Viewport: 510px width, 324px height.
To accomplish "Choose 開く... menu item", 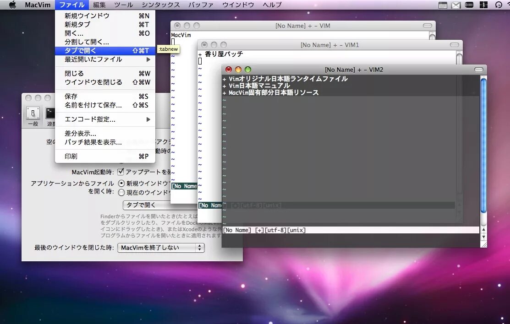I will click(105, 33).
